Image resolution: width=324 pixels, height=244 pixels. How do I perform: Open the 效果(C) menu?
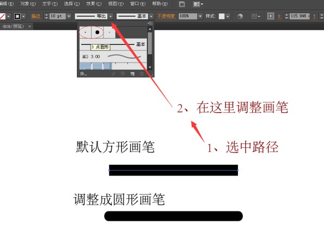94,4
